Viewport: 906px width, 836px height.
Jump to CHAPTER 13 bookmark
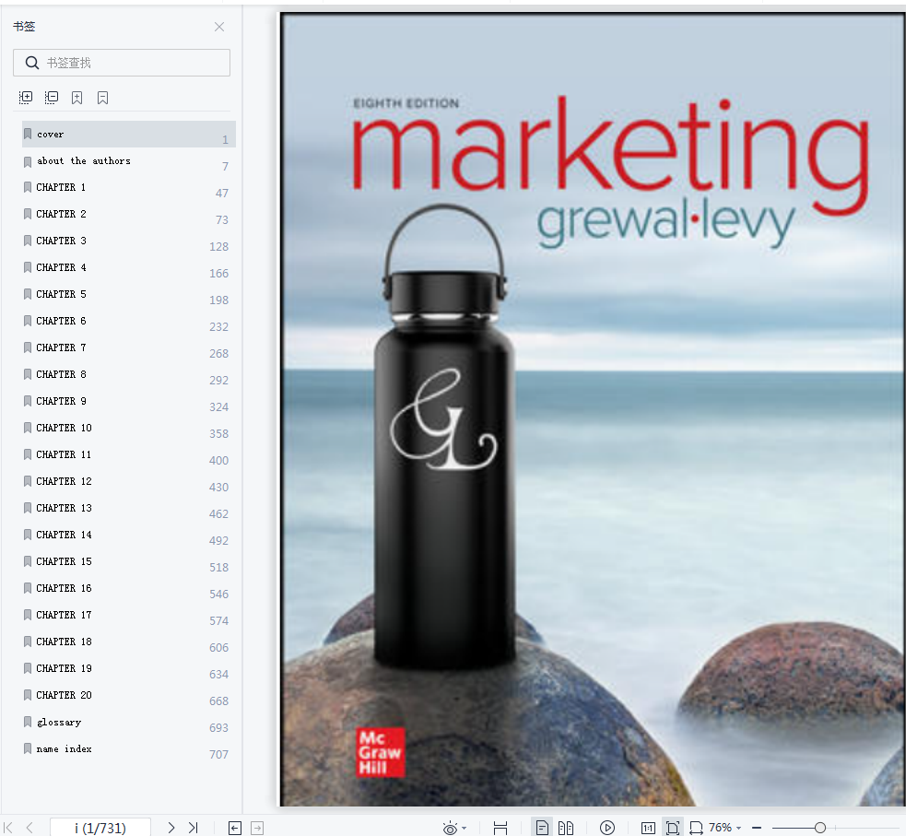point(129,509)
